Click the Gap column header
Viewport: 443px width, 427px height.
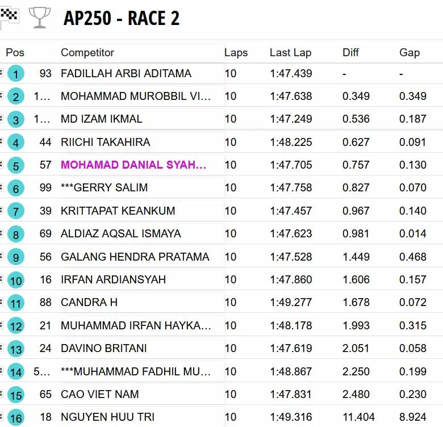click(409, 53)
